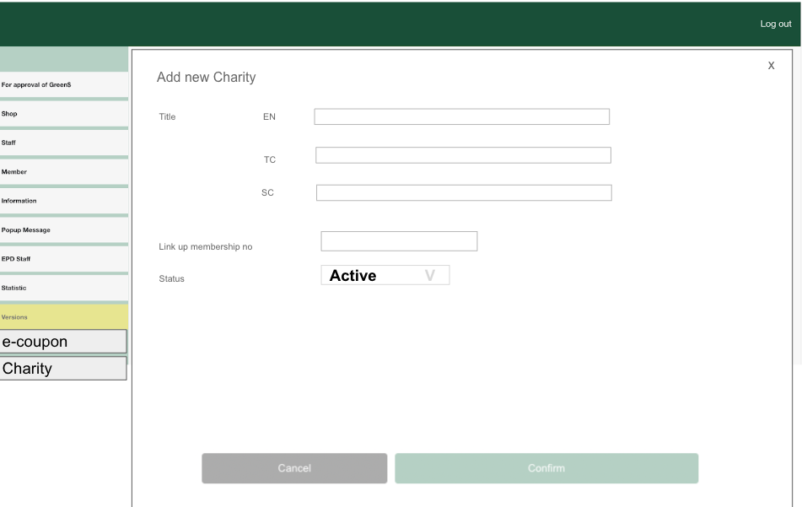807x507 pixels.
Task: Expand the Status dropdown showing Active
Action: tap(385, 276)
